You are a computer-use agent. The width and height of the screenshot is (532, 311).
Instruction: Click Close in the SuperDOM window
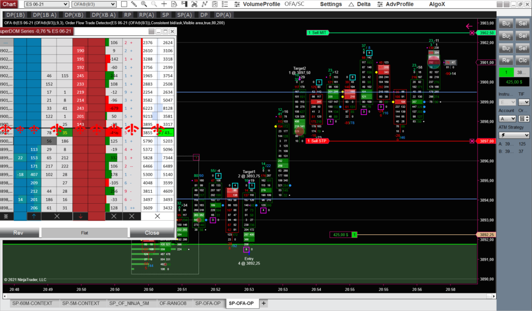[152, 233]
